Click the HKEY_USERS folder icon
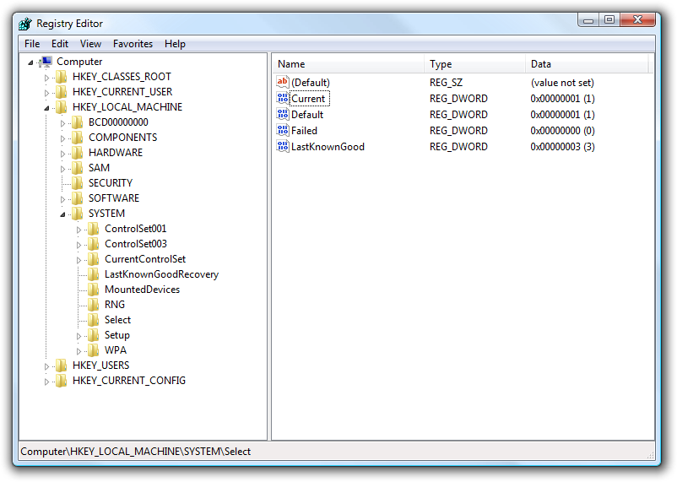Viewport: 677px width, 482px height. [62, 366]
